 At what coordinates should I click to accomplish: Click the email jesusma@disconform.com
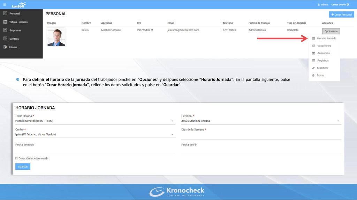click(x=183, y=30)
